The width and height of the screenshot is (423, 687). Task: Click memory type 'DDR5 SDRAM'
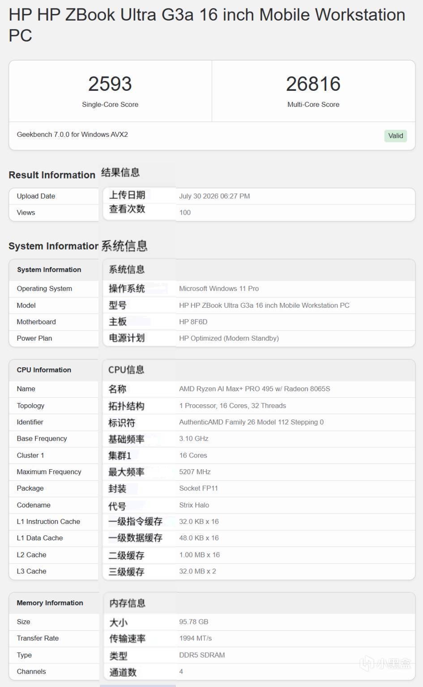[202, 655]
